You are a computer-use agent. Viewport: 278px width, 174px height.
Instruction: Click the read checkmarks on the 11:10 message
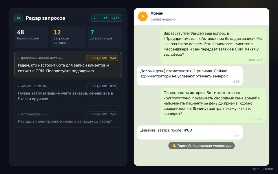point(260,119)
